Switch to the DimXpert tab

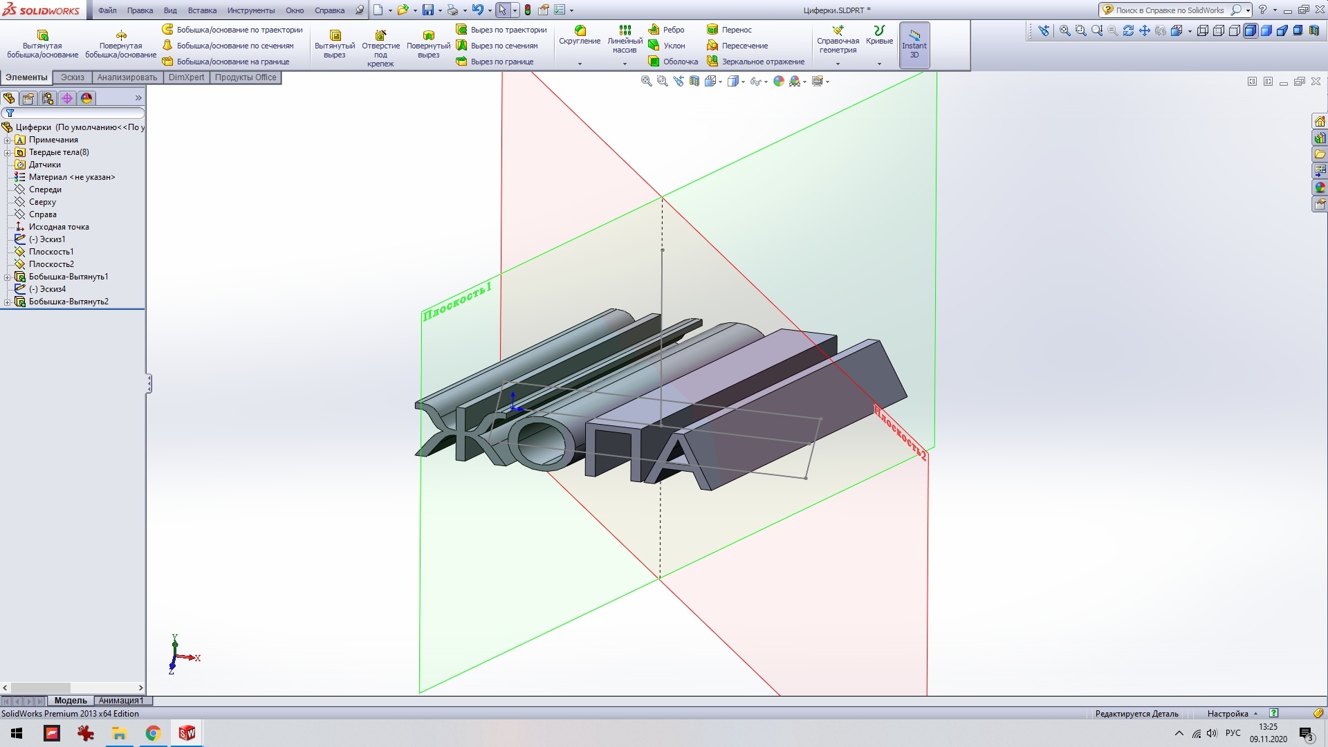pos(187,77)
